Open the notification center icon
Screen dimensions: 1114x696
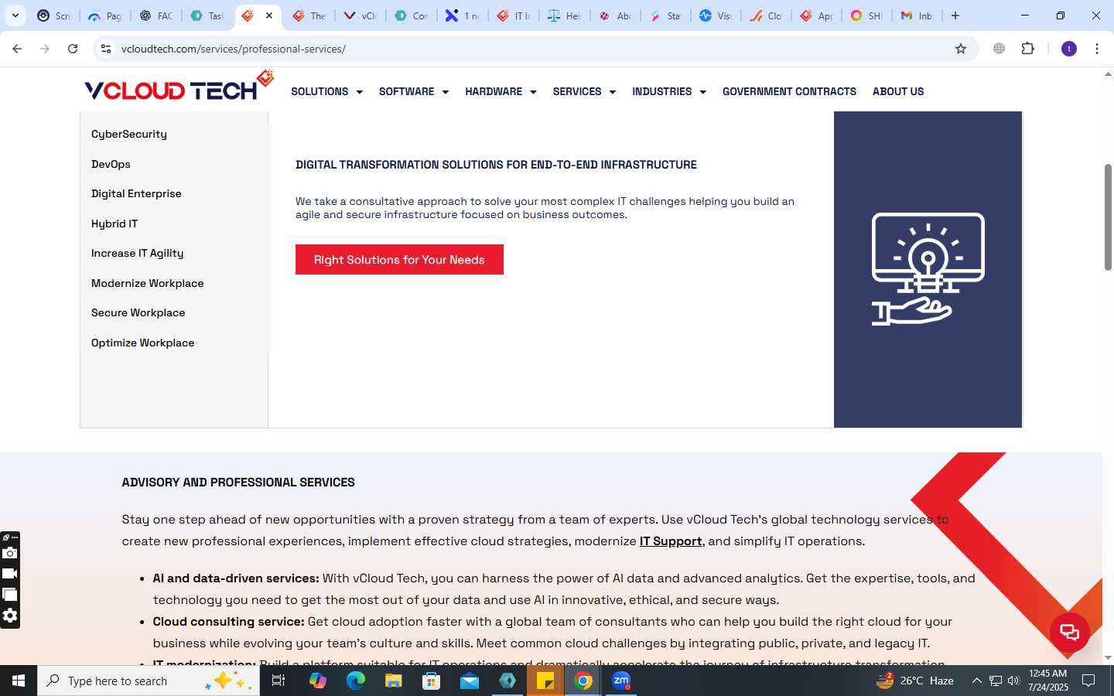pos(1088,681)
